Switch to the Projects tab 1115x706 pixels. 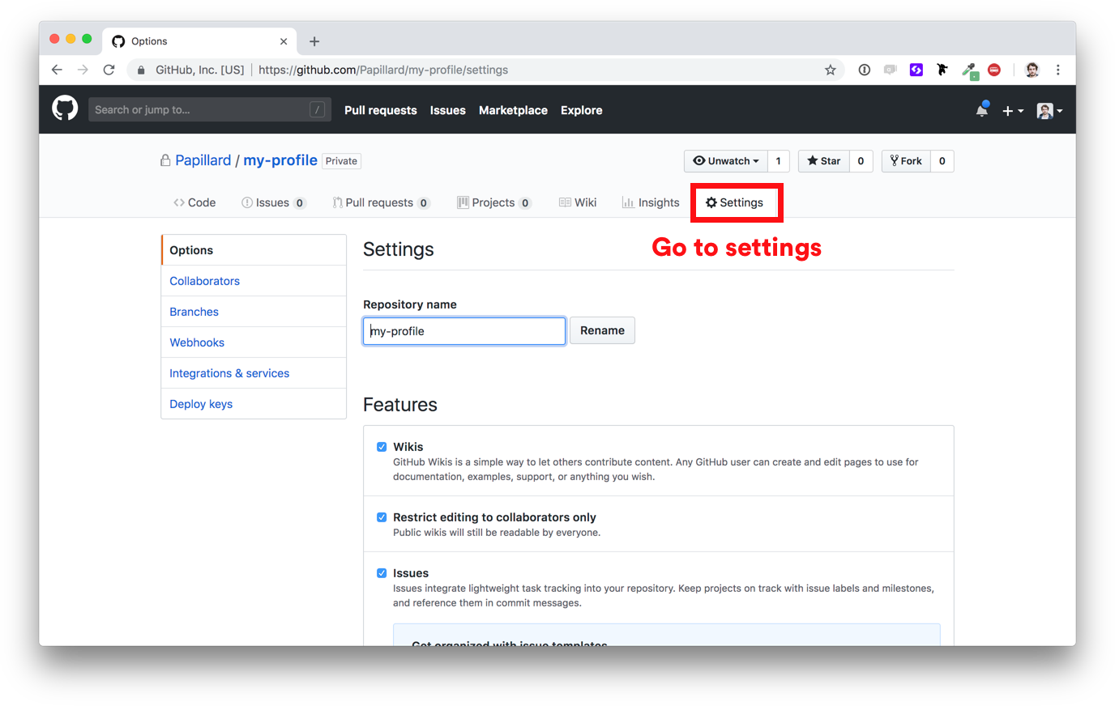tap(494, 202)
